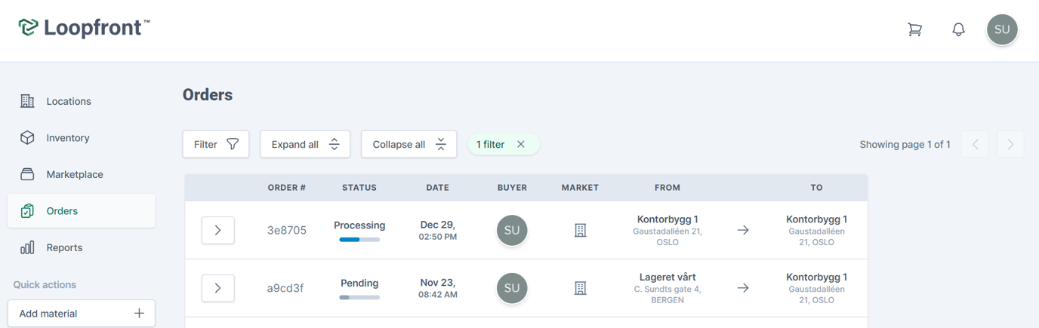Click the Processing status progress bar
1039x328 pixels.
coord(359,240)
